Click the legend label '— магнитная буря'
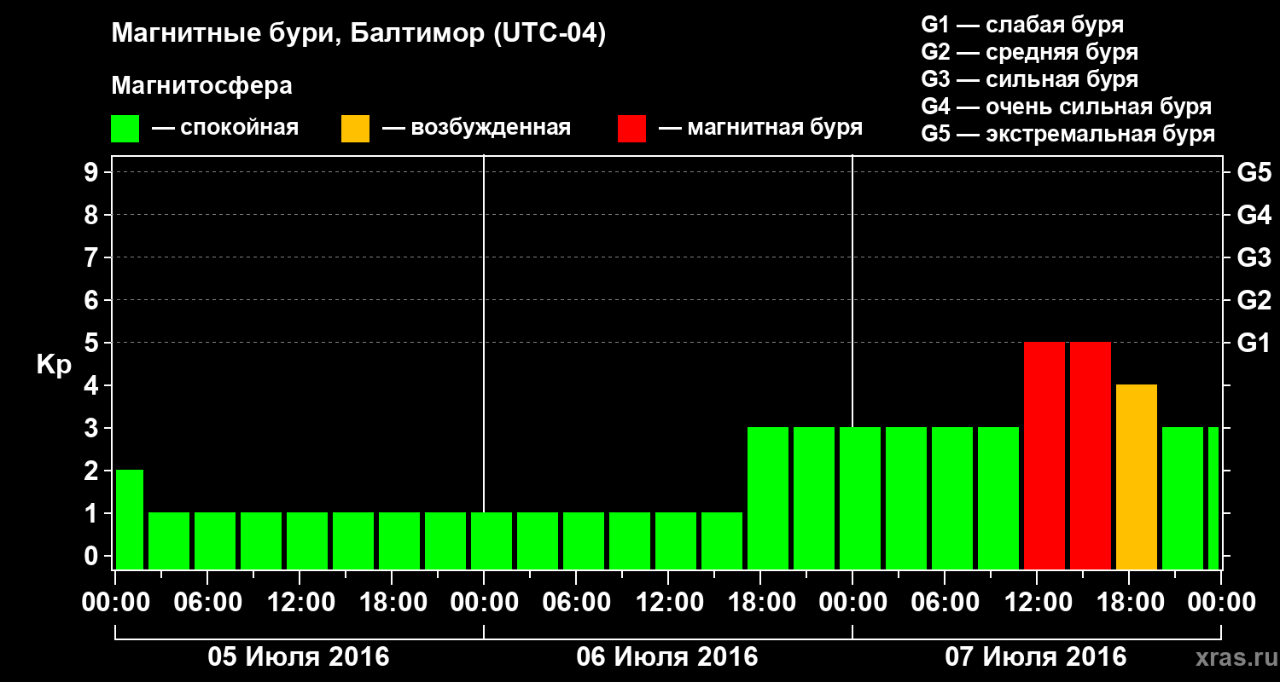The height and width of the screenshot is (682, 1280). pyautogui.click(x=761, y=128)
